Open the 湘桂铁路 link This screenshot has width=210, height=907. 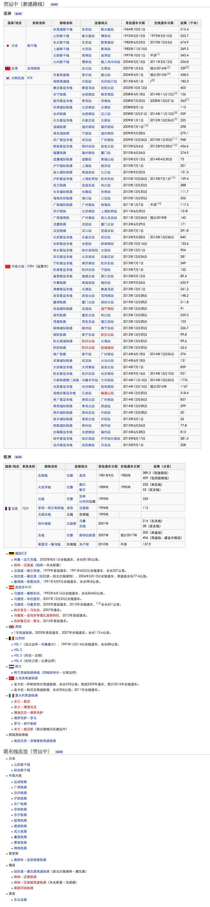pyautogui.click(x=20, y=848)
